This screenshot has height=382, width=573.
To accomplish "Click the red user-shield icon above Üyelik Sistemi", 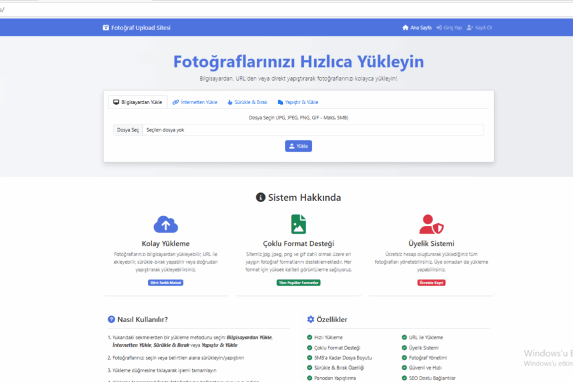I will (431, 225).
